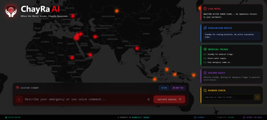Click the RUMOR CHECK heading
267x120 pixels.
click(217, 91)
